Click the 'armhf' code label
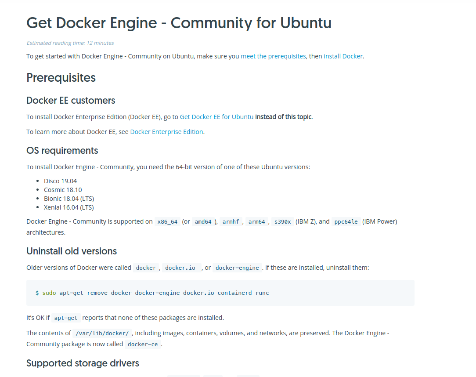 coord(231,222)
